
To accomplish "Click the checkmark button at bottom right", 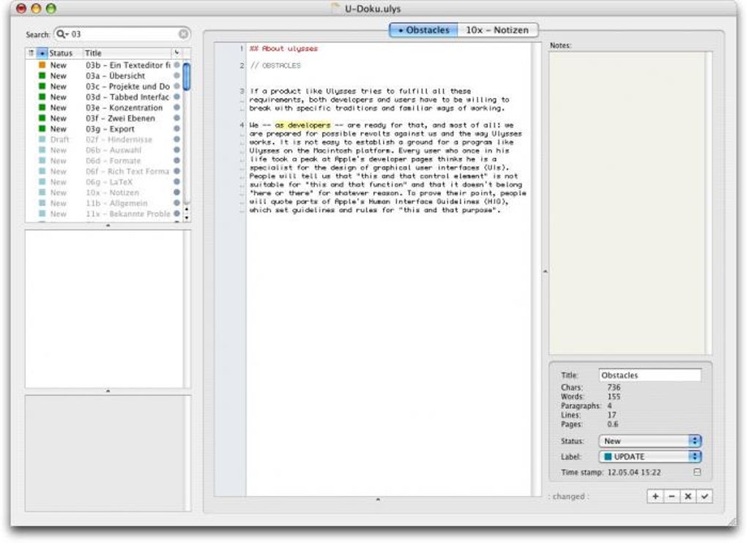I will pos(705,496).
